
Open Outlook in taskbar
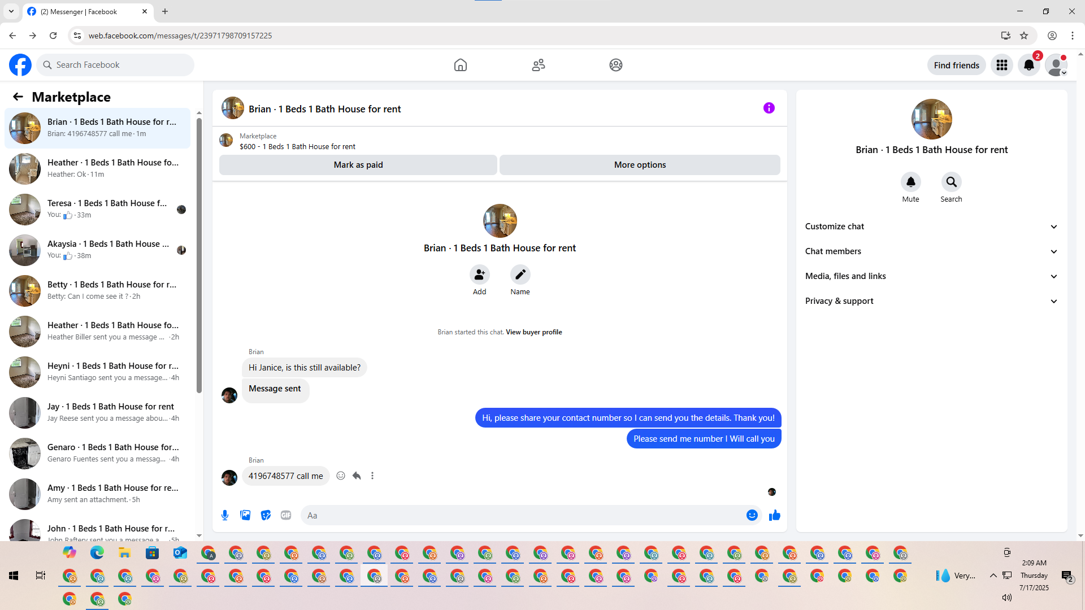(x=180, y=552)
